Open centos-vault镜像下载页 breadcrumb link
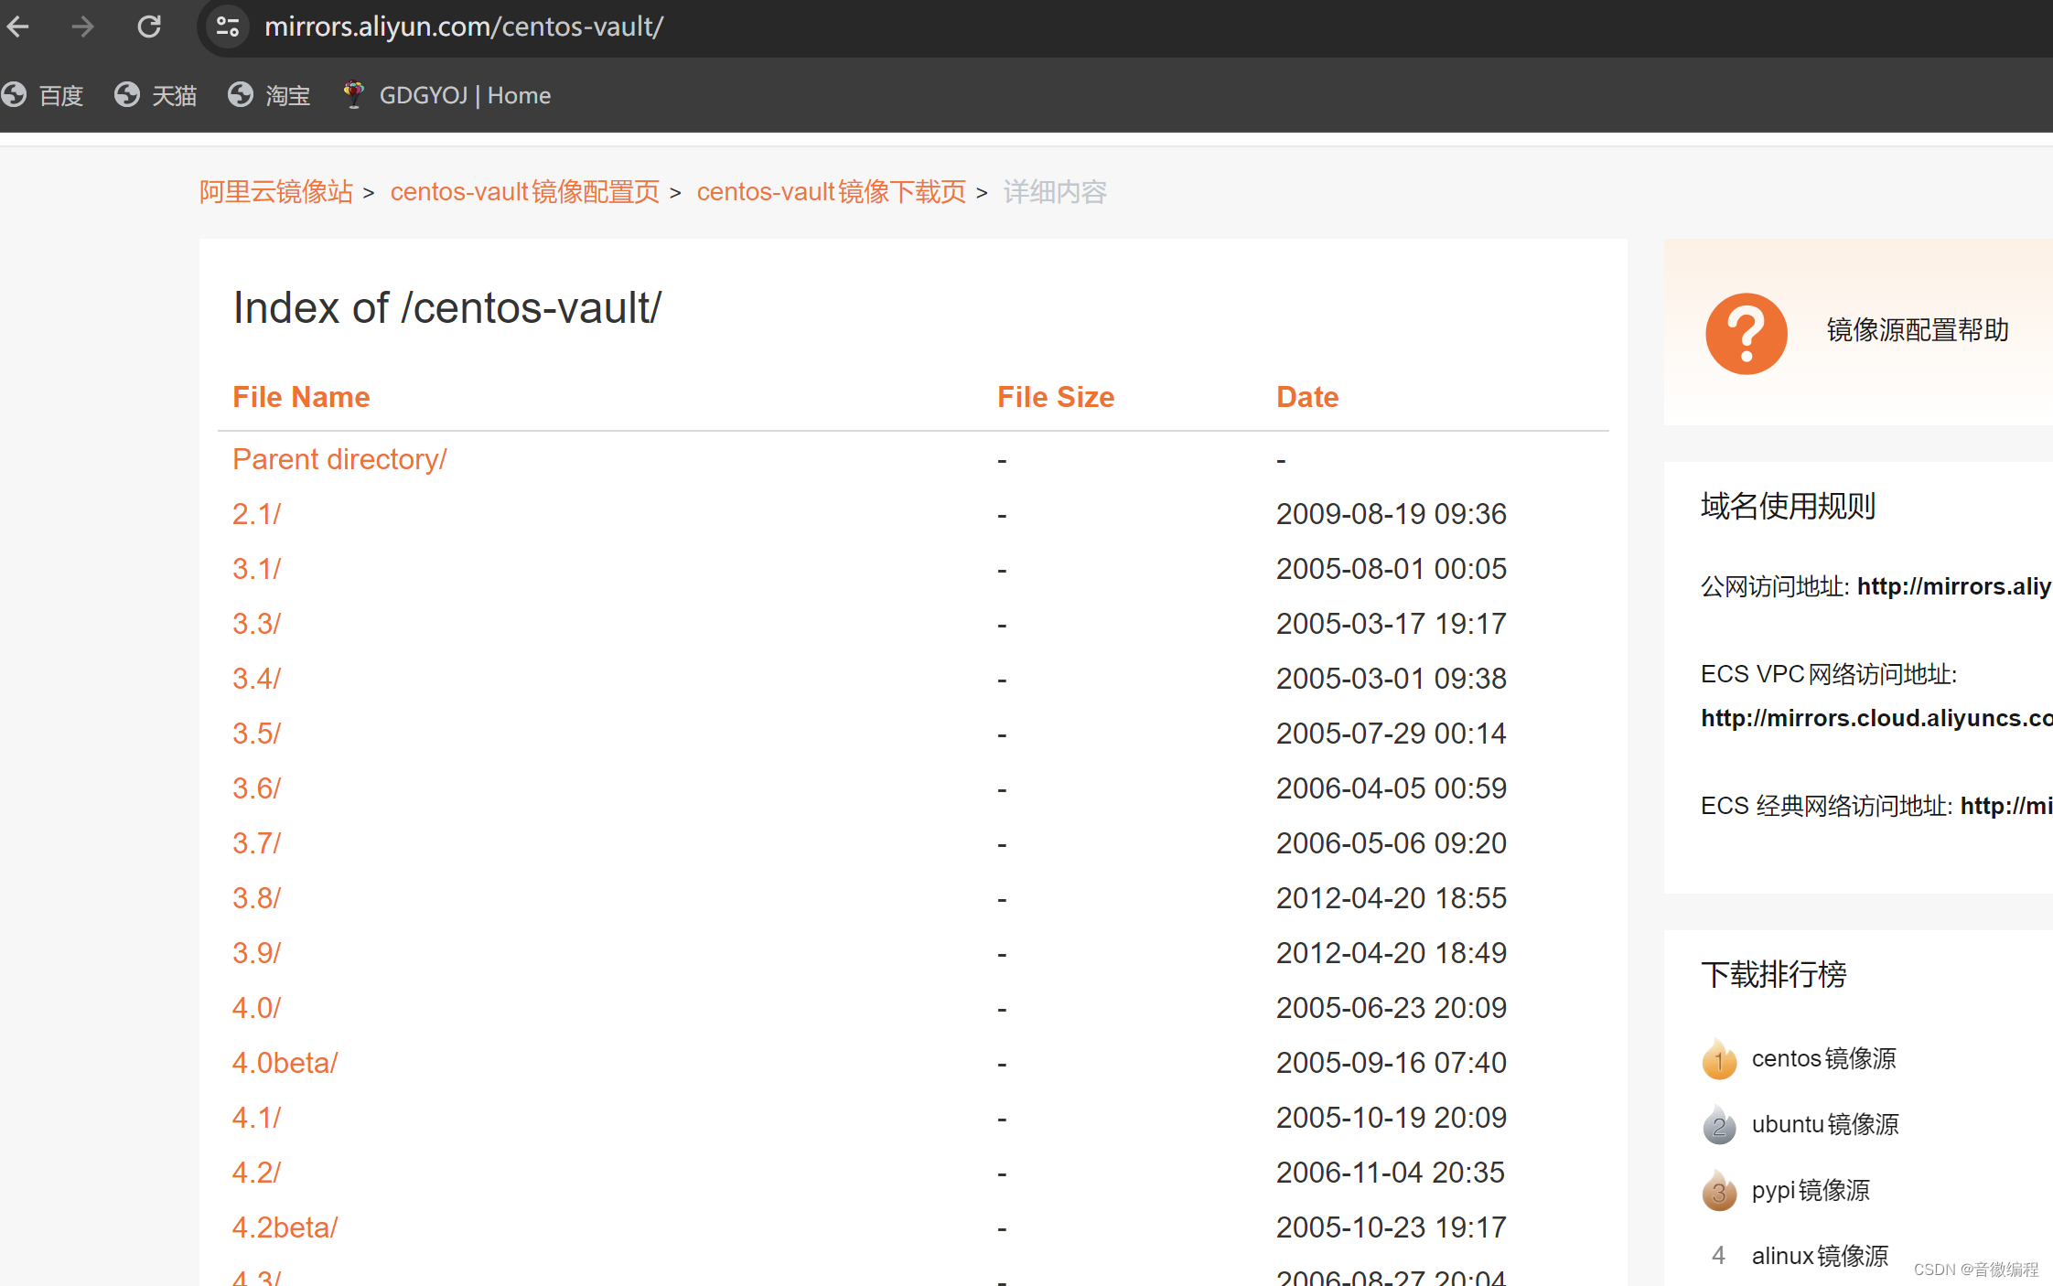Viewport: 2053px width, 1286px height. 831,191
